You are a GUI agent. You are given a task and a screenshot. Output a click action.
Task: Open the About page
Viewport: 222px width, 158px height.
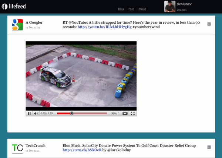[x=142, y=9]
